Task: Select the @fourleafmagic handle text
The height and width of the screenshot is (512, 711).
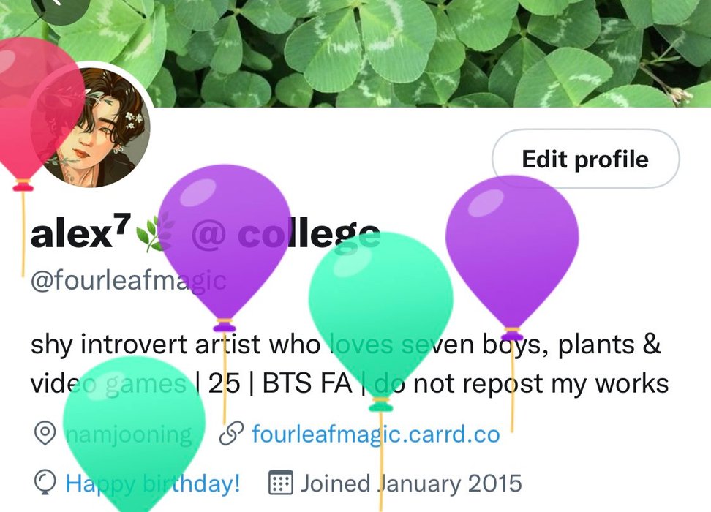Action: click(128, 280)
